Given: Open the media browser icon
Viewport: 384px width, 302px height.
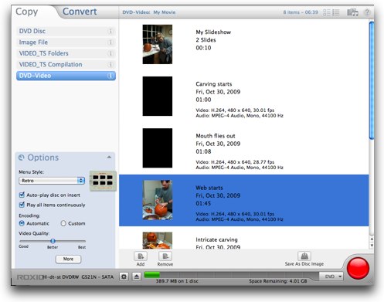Looking at the screenshot, I should (352, 12).
